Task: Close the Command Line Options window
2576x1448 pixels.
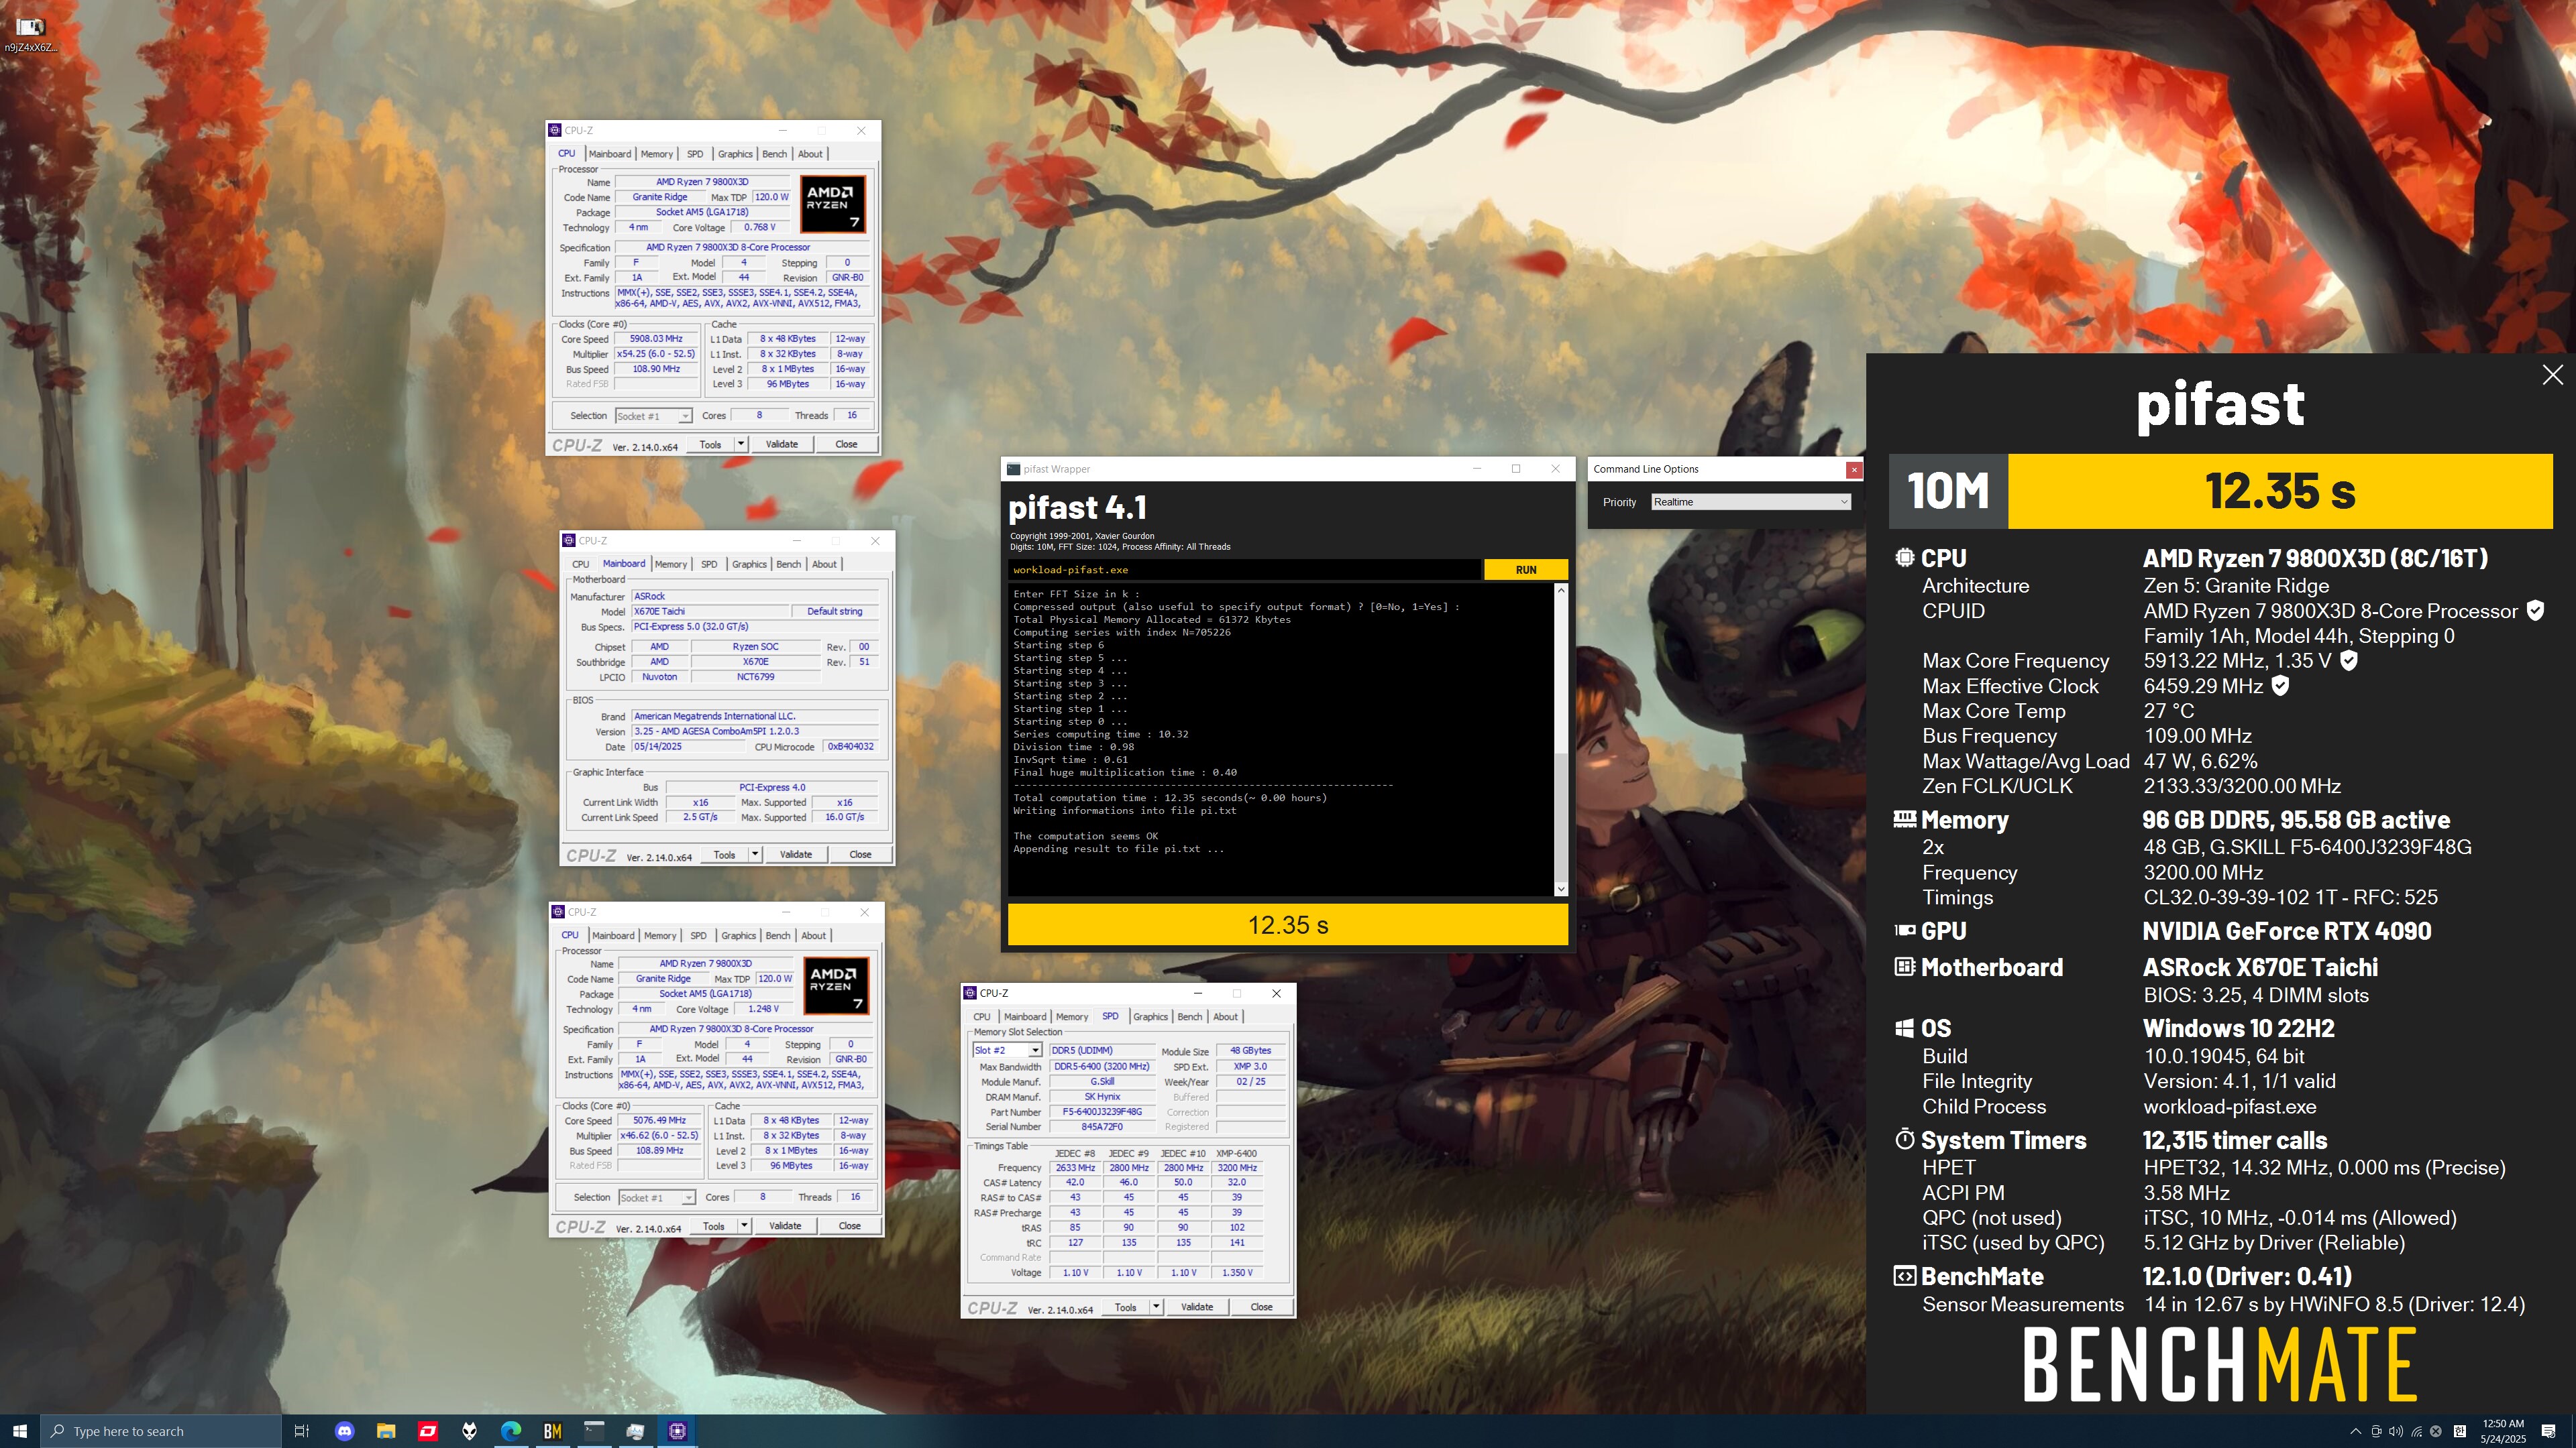Action: click(1853, 469)
